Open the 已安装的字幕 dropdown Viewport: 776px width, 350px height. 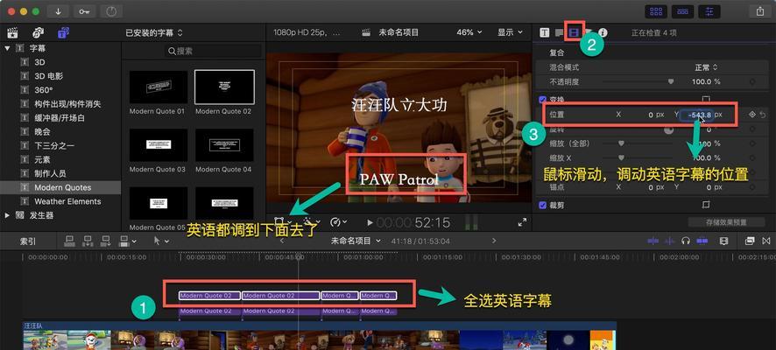[153, 32]
